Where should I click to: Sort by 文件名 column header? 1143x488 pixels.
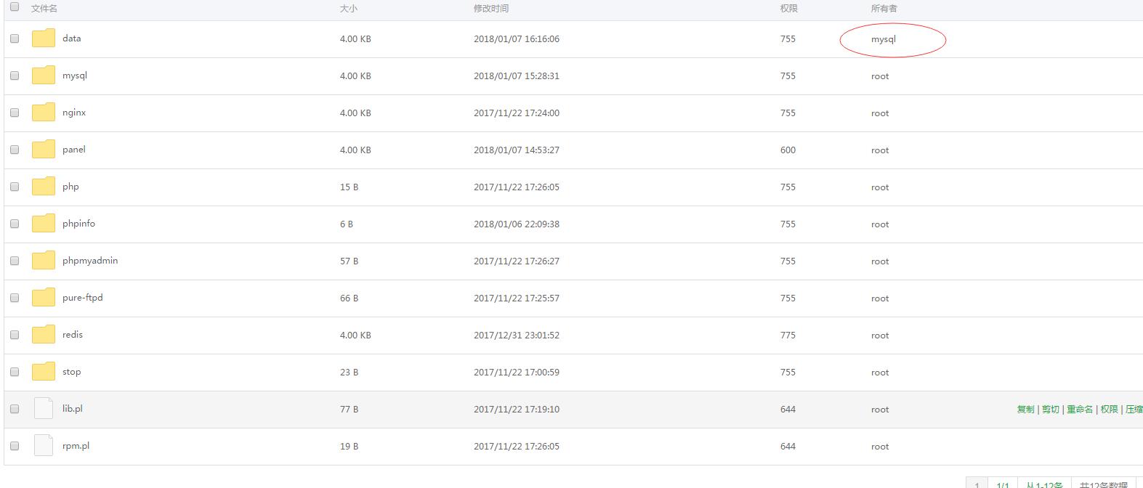[44, 9]
